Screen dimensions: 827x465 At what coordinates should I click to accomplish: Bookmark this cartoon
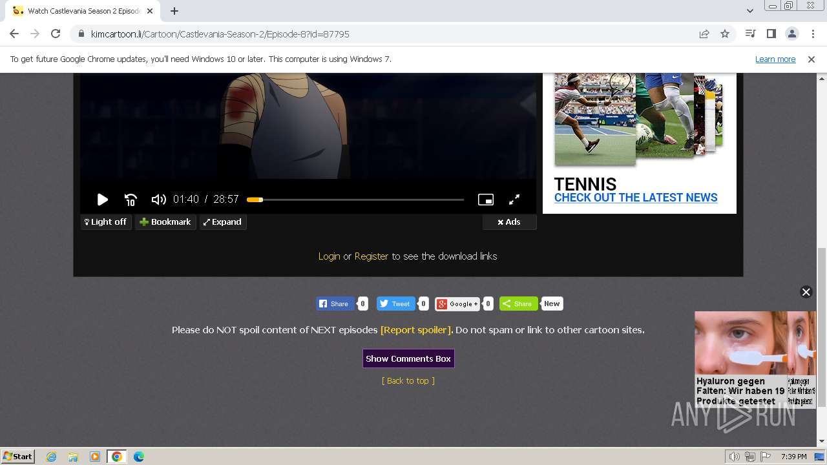[165, 222]
